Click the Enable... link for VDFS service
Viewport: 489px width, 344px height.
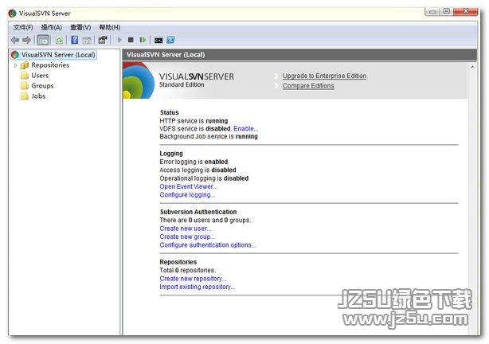246,129
